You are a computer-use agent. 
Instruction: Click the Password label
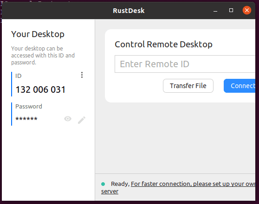coord(29,107)
